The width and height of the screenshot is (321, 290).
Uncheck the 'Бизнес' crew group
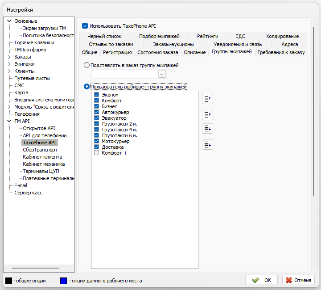pos(96,106)
